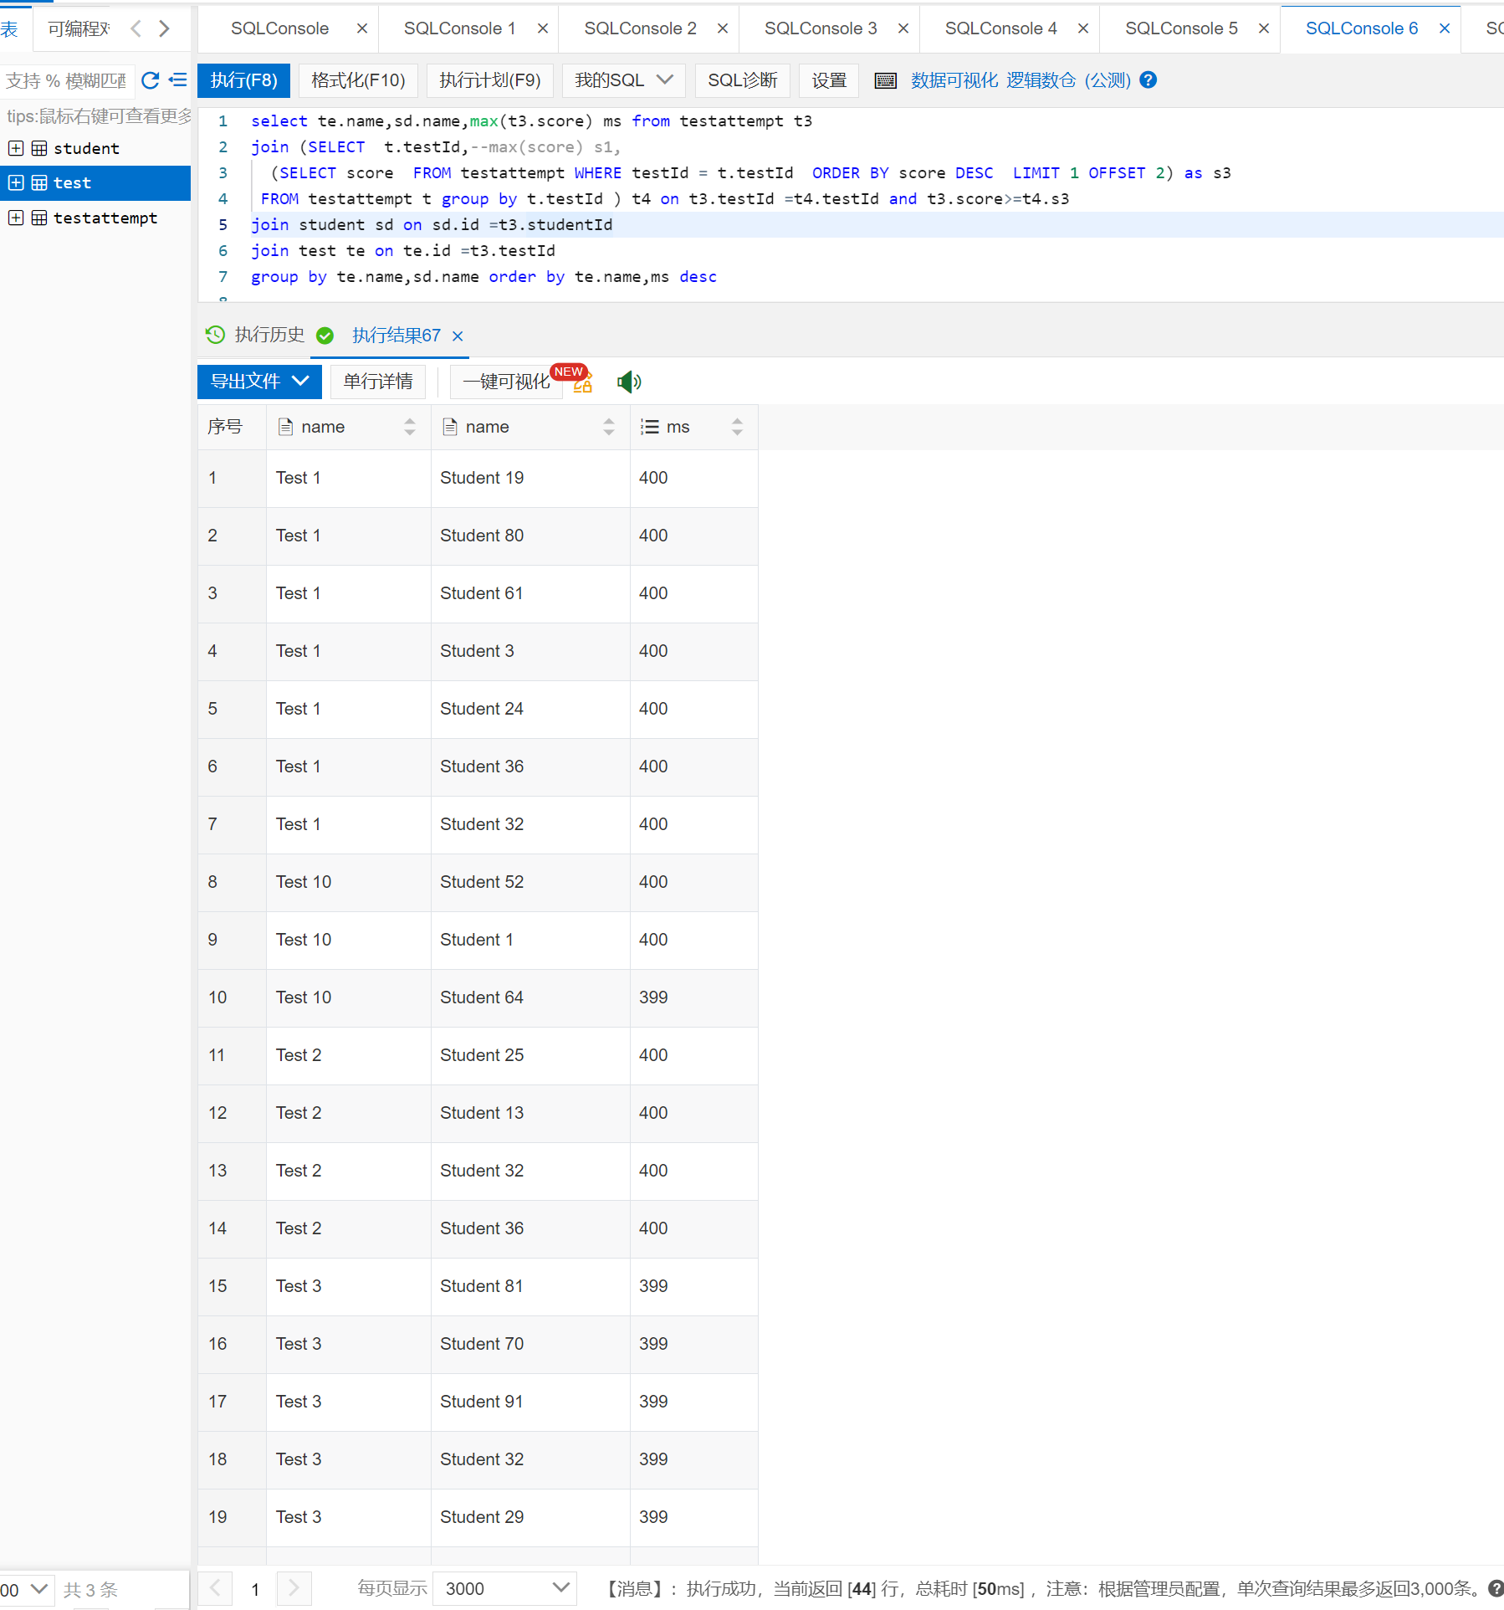
Task: Click the student table grid icon
Action: (x=39, y=148)
